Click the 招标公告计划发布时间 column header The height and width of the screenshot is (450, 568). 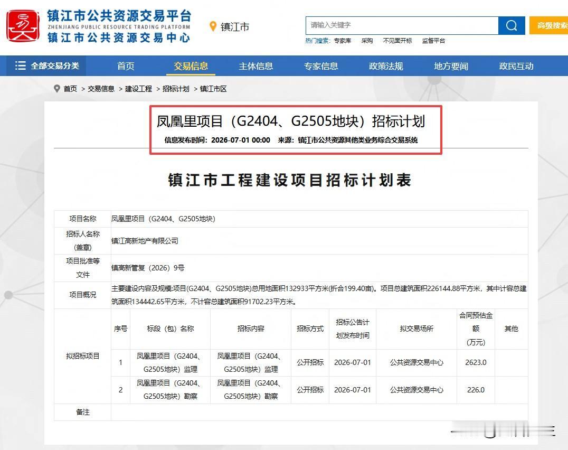click(353, 329)
